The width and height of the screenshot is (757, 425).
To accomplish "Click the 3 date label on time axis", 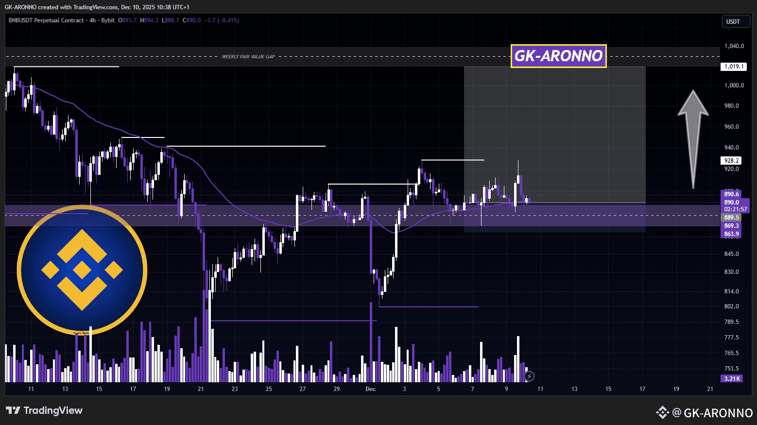I will (404, 389).
